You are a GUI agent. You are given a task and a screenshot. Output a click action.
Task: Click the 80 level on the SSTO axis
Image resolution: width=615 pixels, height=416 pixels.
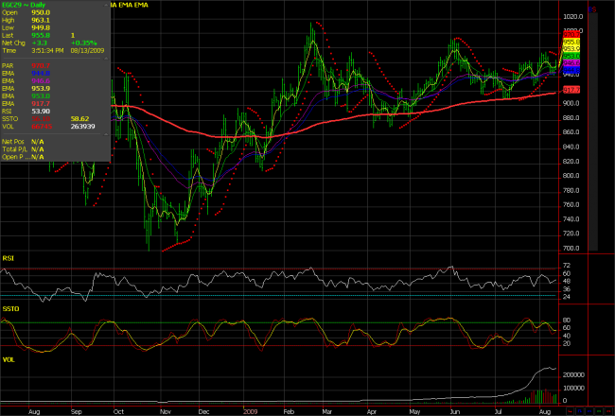[x=567, y=321]
